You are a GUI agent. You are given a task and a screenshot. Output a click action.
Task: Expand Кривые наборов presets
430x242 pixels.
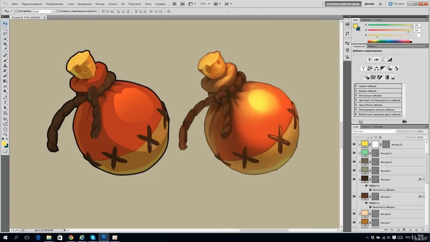click(356, 91)
